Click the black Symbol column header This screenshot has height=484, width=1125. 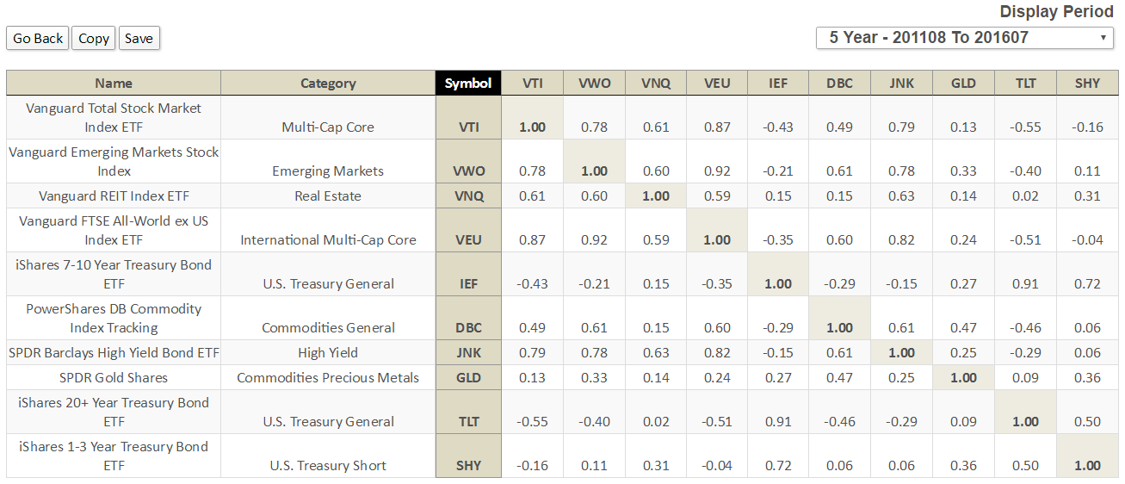(468, 84)
